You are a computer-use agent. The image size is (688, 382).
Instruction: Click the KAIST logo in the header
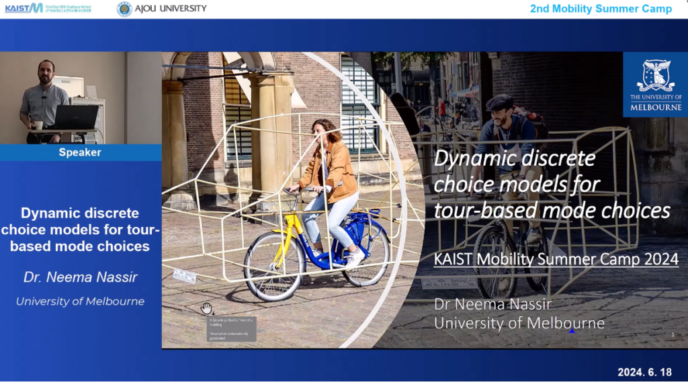coord(24,8)
